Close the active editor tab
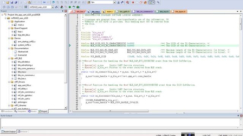Screen dimensions: 243x136 click(x=241, y=11)
